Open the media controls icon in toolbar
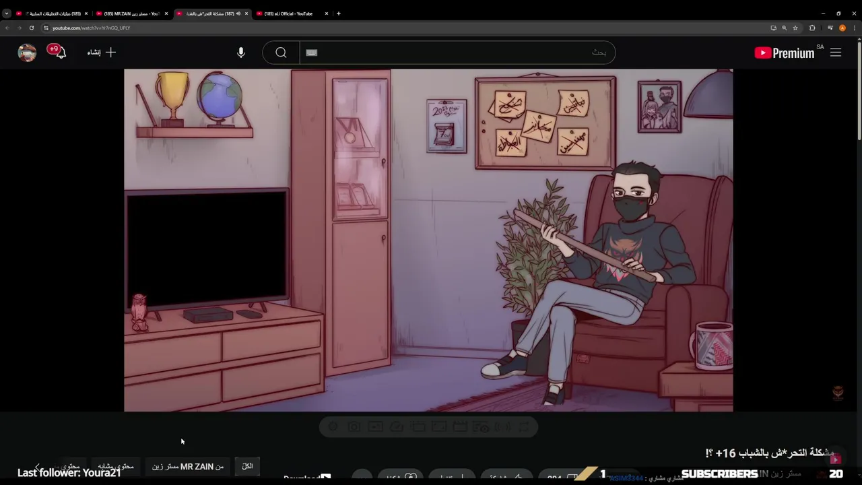This screenshot has height=485, width=862. click(830, 28)
